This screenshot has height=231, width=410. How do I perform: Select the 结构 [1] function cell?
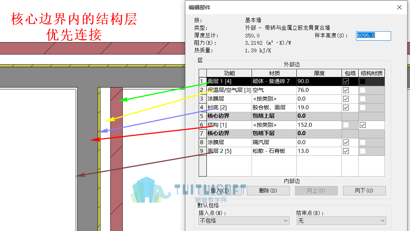point(229,125)
